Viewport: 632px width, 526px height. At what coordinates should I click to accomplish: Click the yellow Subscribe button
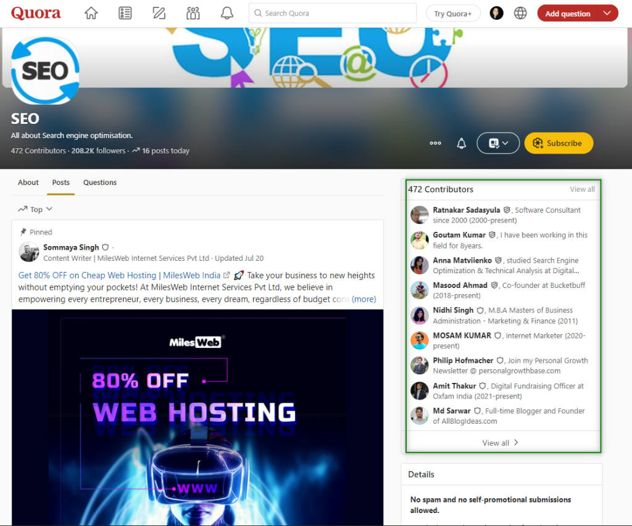pos(558,143)
